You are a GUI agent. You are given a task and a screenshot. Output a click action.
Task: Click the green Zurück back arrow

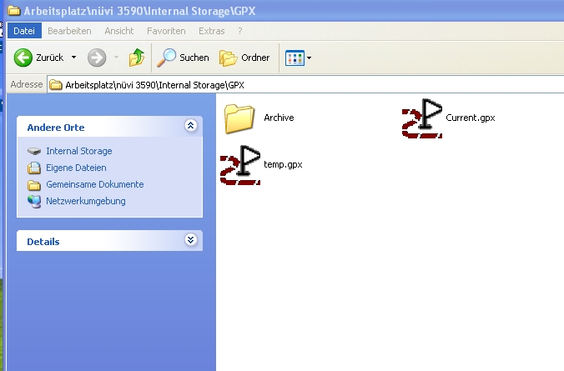click(x=23, y=58)
